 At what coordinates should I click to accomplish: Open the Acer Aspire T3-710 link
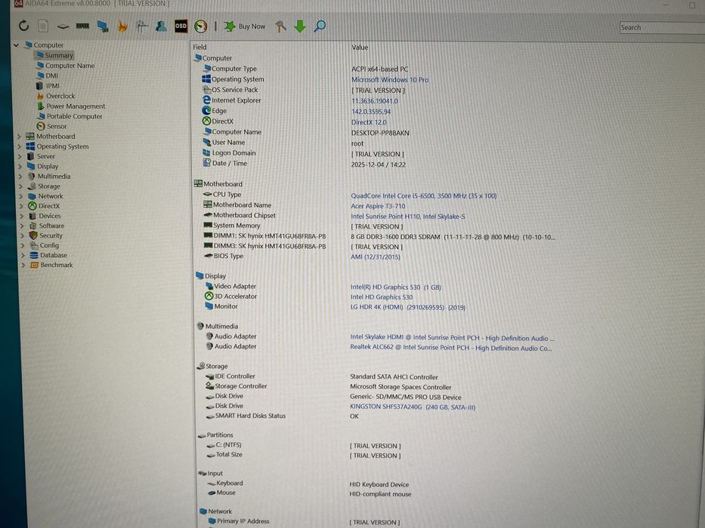click(x=378, y=206)
